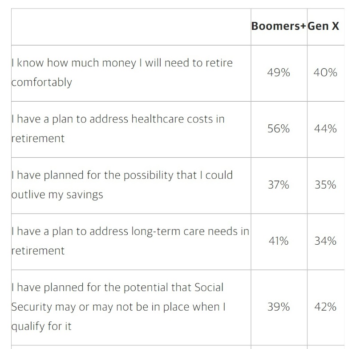Select the Gen X column header
The width and height of the screenshot is (356, 349).
point(324,26)
